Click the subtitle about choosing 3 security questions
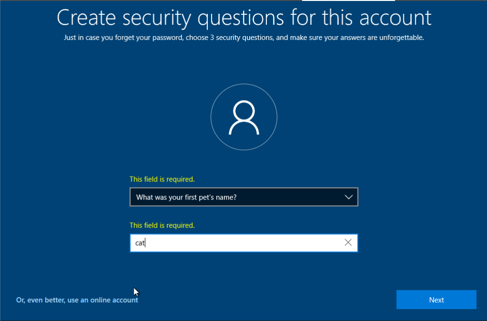487x321 pixels. (x=243, y=38)
